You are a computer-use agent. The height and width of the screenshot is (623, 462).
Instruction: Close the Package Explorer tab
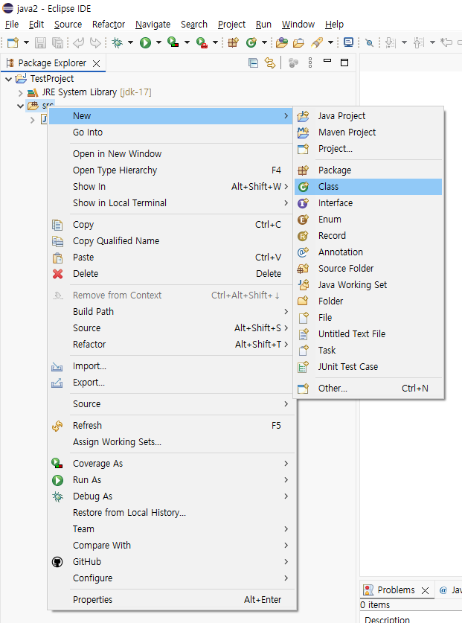pos(96,63)
